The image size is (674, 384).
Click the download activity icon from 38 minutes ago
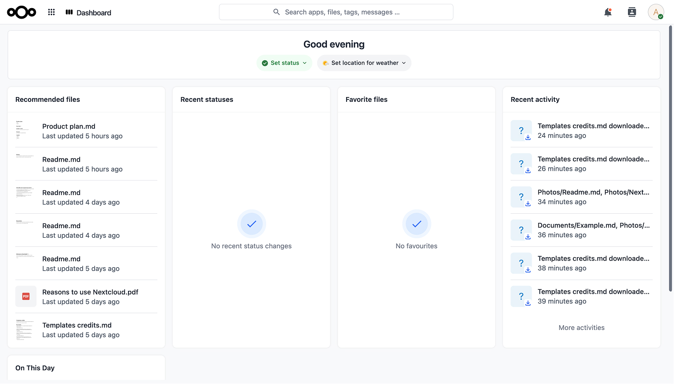tap(521, 263)
